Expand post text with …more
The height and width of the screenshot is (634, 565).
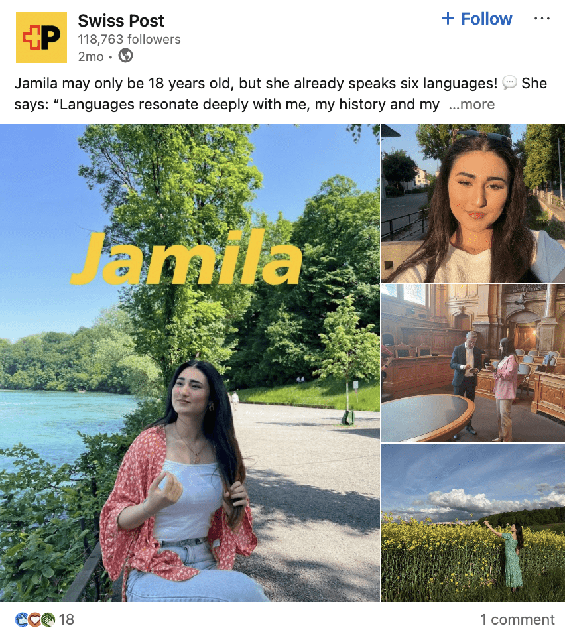point(471,104)
